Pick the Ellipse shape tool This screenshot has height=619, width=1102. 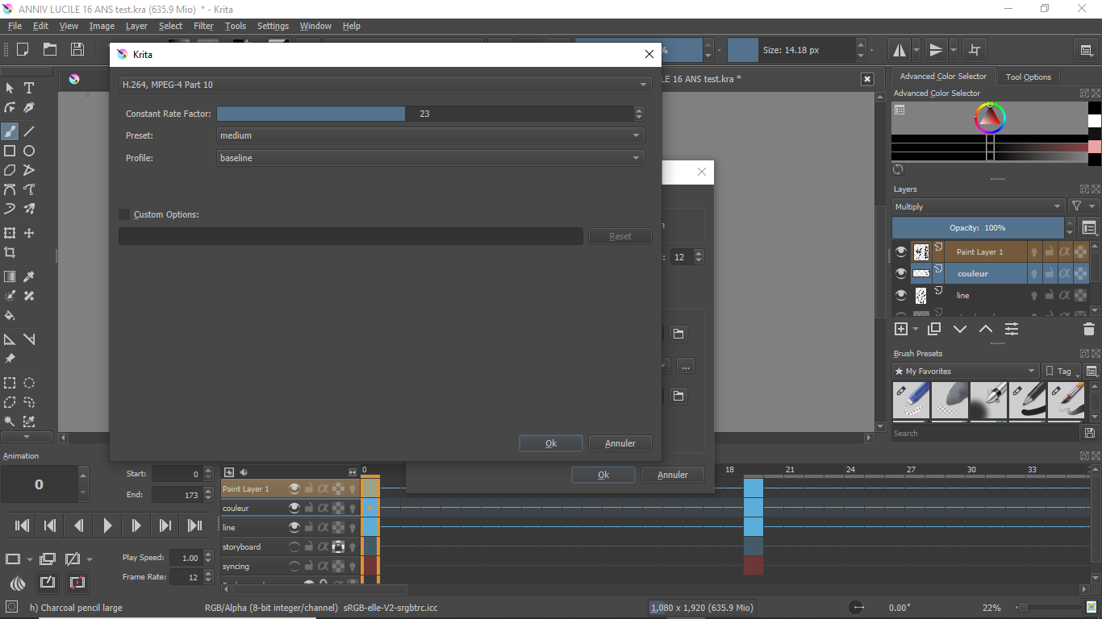click(29, 151)
